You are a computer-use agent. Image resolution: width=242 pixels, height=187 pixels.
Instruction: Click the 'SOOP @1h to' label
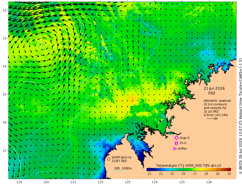[122, 157]
